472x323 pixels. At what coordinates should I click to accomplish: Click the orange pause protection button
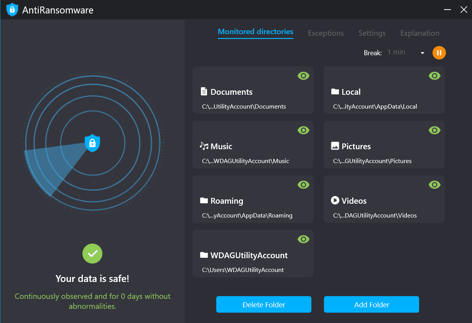[439, 53]
